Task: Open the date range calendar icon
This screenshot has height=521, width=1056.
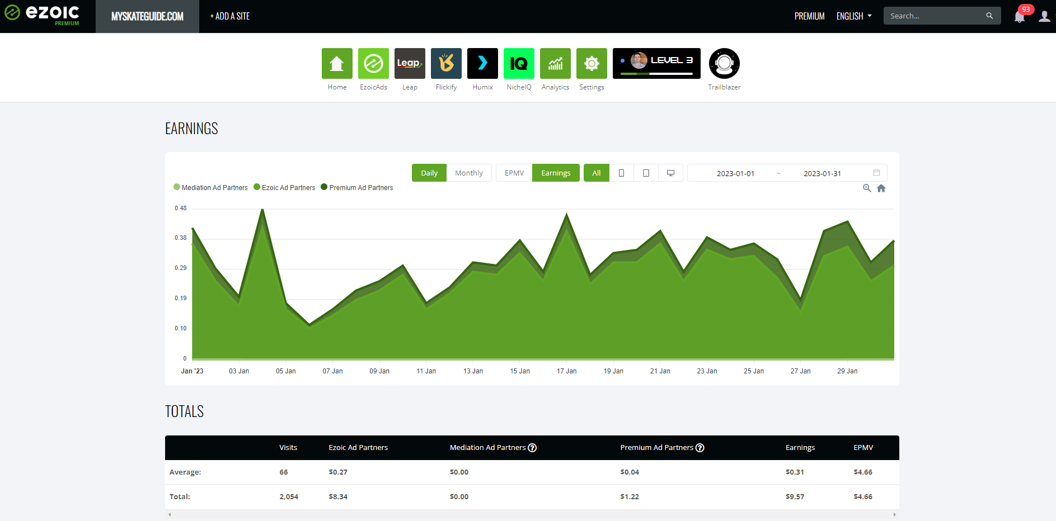Action: 876,173
